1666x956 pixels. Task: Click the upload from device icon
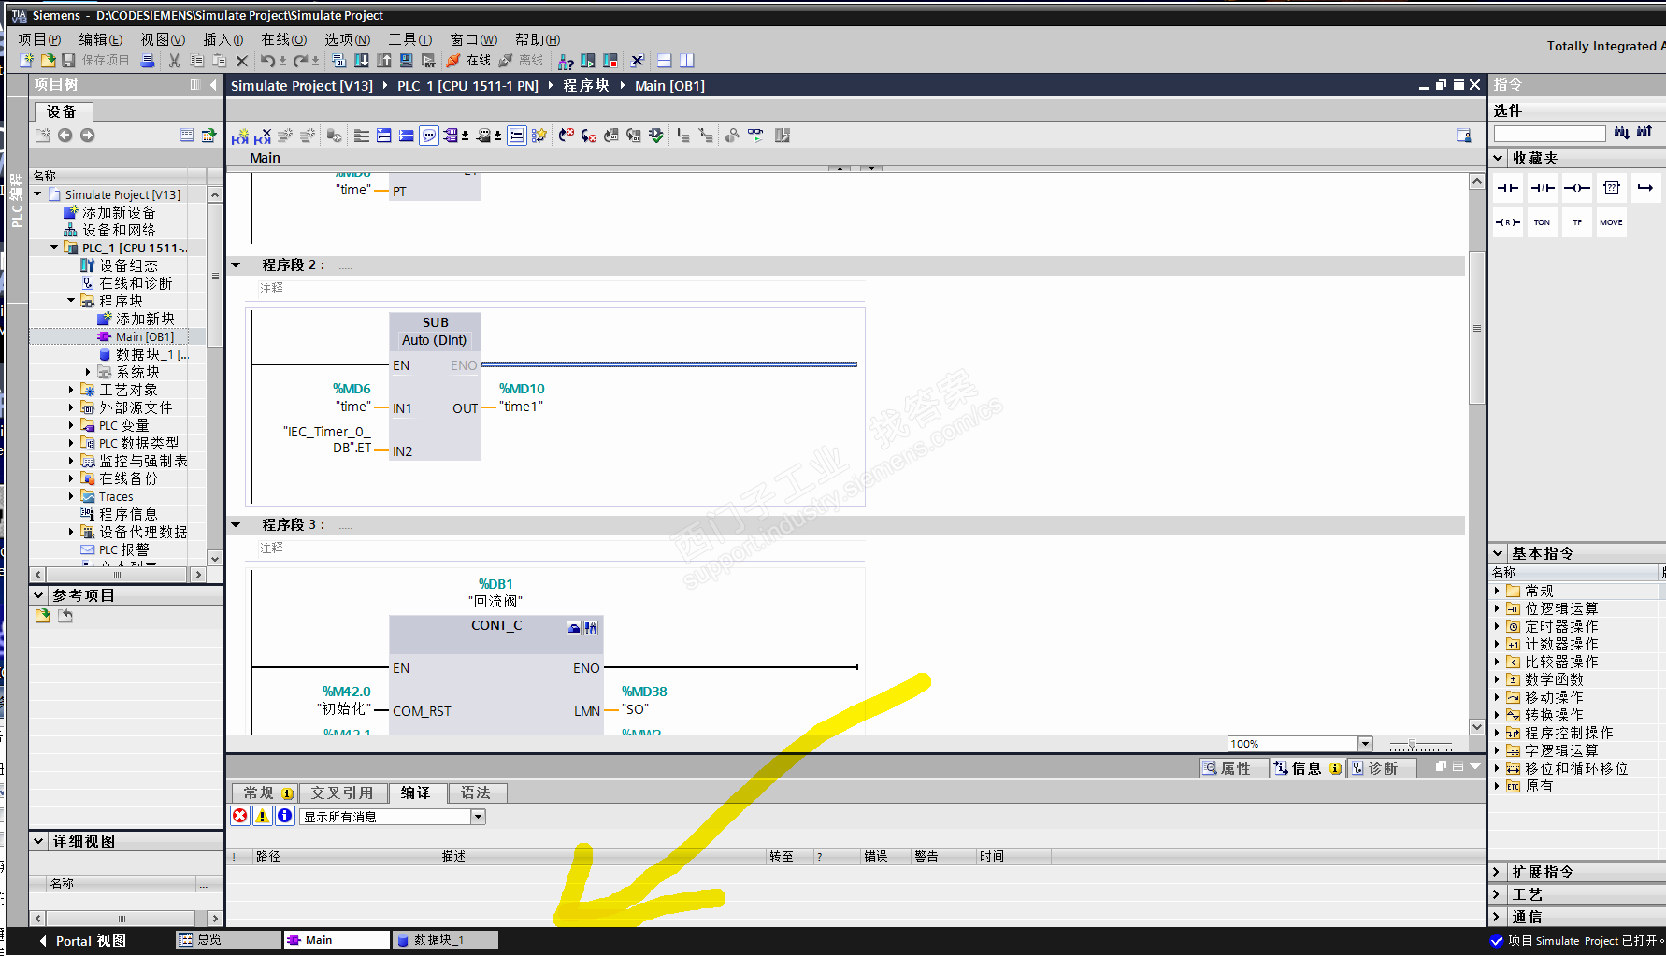383,61
